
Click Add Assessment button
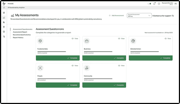pyautogui.click(x=116, y=15)
